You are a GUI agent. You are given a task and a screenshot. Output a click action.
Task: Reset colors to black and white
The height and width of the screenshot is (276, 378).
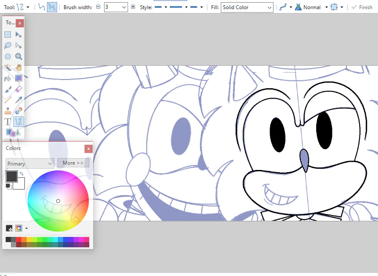pyautogui.click(x=8, y=186)
